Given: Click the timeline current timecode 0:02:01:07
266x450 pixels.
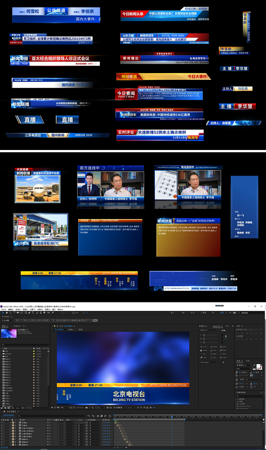Looking at the screenshot, I should (x=8, y=415).
